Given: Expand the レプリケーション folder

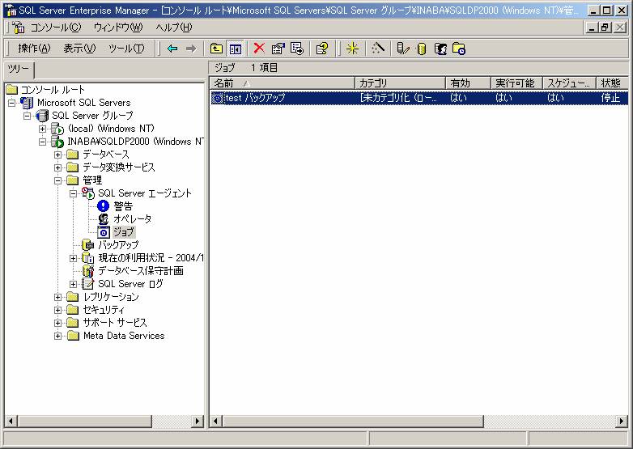Looking at the screenshot, I should coord(57,298).
